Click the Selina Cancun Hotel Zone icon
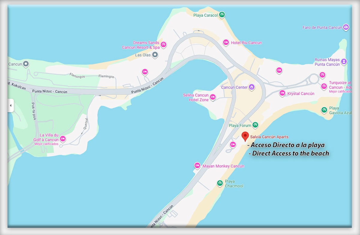Screen dimensions: 360x235 click(x=213, y=97)
